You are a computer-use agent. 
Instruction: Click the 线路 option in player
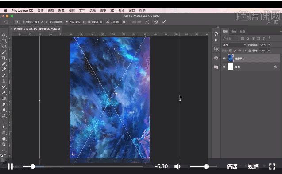coord(253,166)
